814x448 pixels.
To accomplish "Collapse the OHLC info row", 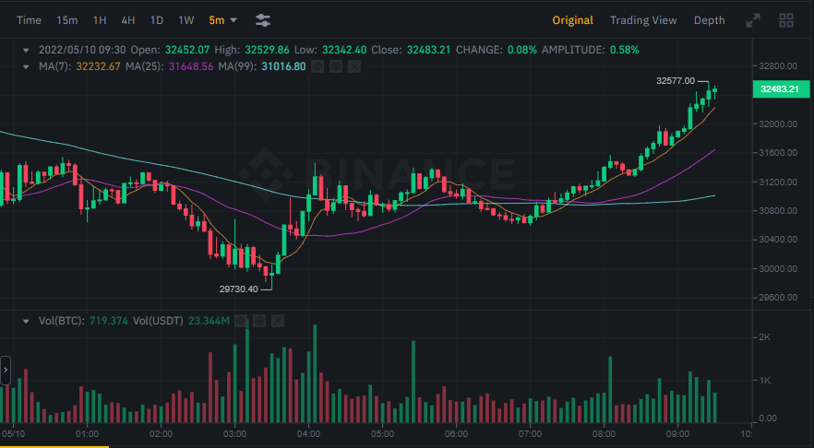I will click(27, 49).
